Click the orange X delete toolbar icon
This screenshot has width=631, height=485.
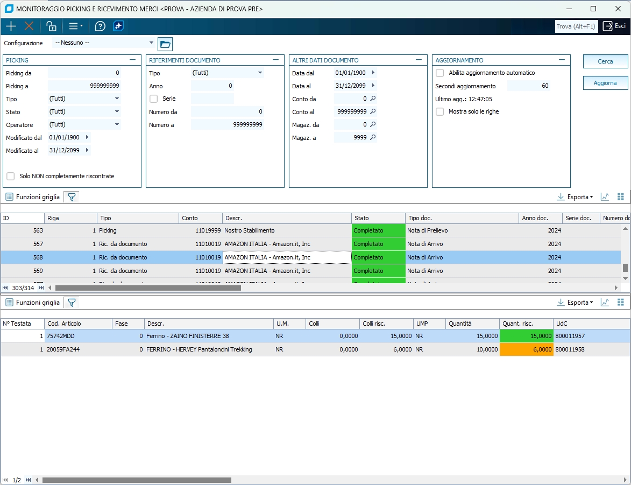click(29, 26)
